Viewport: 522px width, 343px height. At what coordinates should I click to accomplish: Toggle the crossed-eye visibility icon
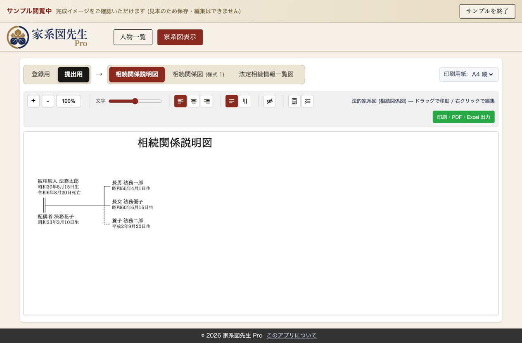270,101
